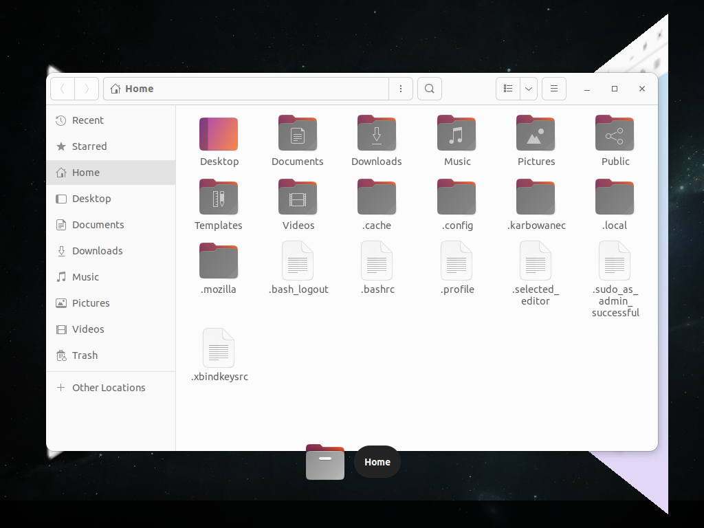Select the .config hidden folder
This screenshot has width=704, height=528.
pyautogui.click(x=456, y=197)
